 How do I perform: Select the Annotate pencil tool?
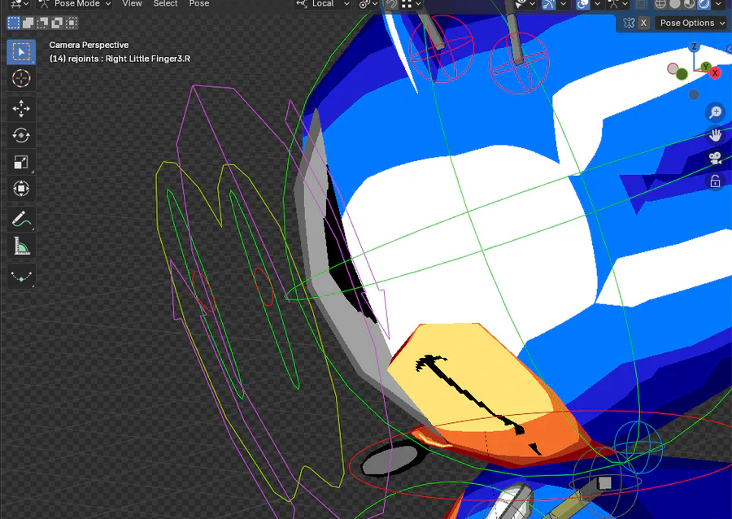click(x=21, y=219)
